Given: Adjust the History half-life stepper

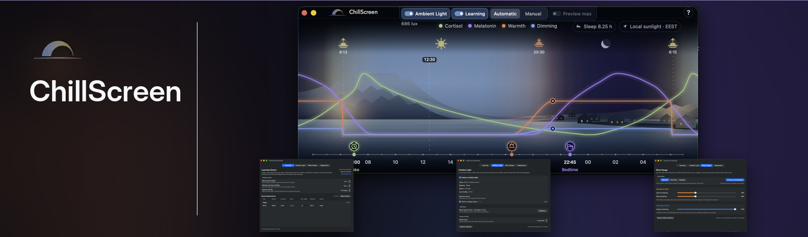Looking at the screenshot, I should click(x=349, y=191).
